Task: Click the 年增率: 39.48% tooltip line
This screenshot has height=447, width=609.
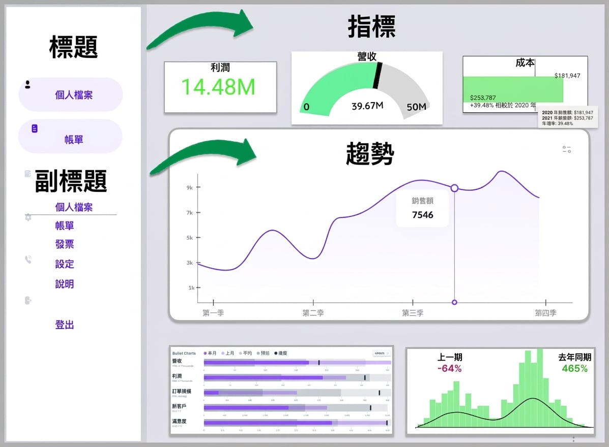Action: pyautogui.click(x=557, y=123)
